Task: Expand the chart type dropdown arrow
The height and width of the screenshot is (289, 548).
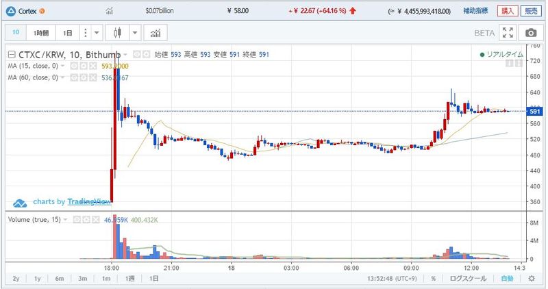Action: tap(134, 33)
